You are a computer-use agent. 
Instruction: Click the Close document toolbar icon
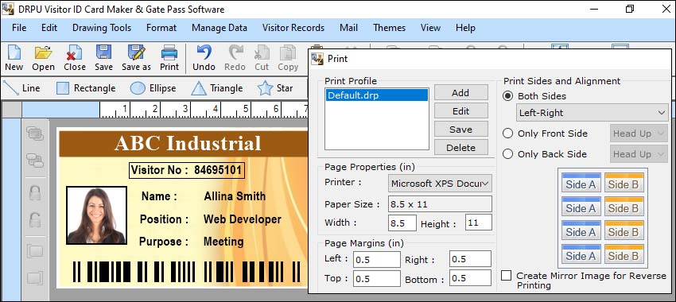point(75,57)
